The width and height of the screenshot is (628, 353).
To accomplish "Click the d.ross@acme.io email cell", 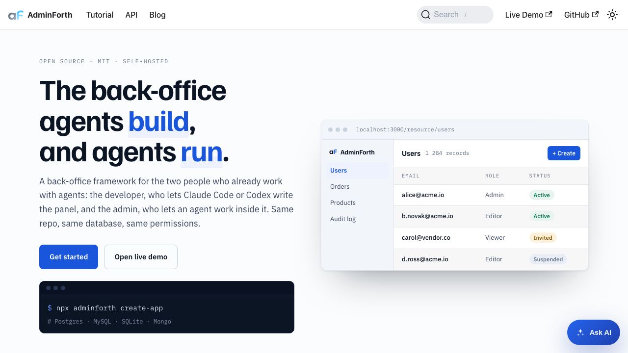I will tap(425, 259).
